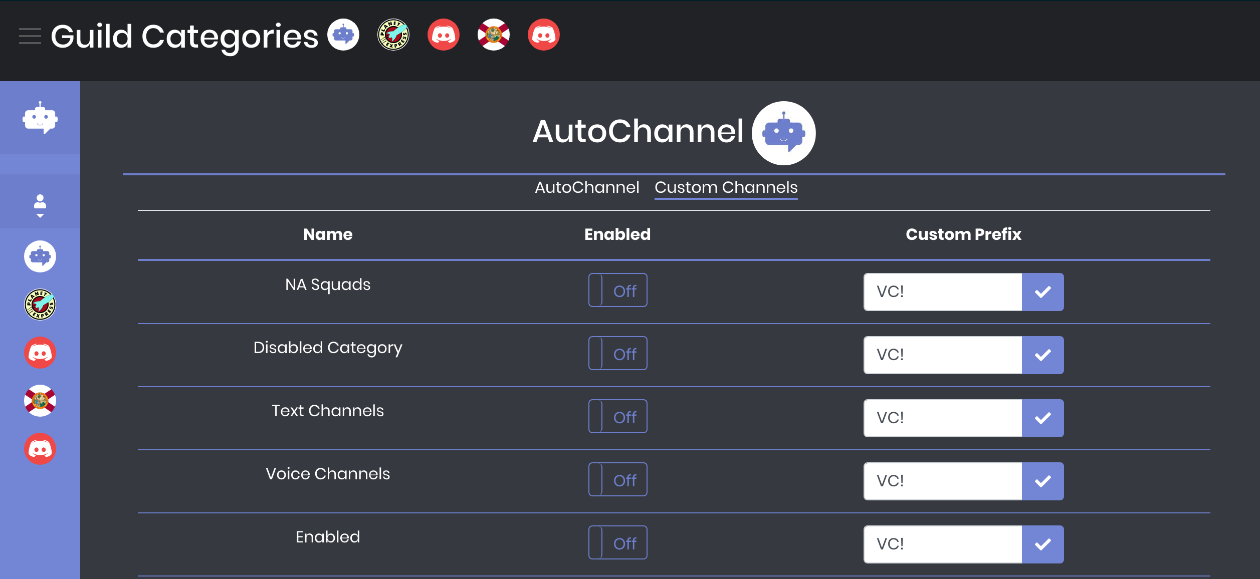Toggle the switch in the Enabled category row

[x=617, y=542]
